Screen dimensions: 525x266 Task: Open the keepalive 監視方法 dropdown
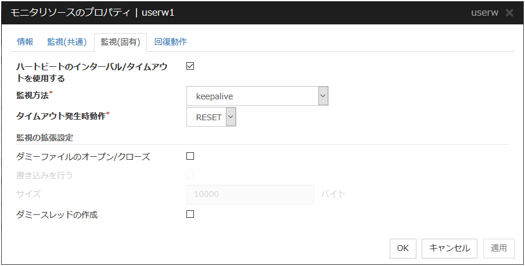point(257,96)
